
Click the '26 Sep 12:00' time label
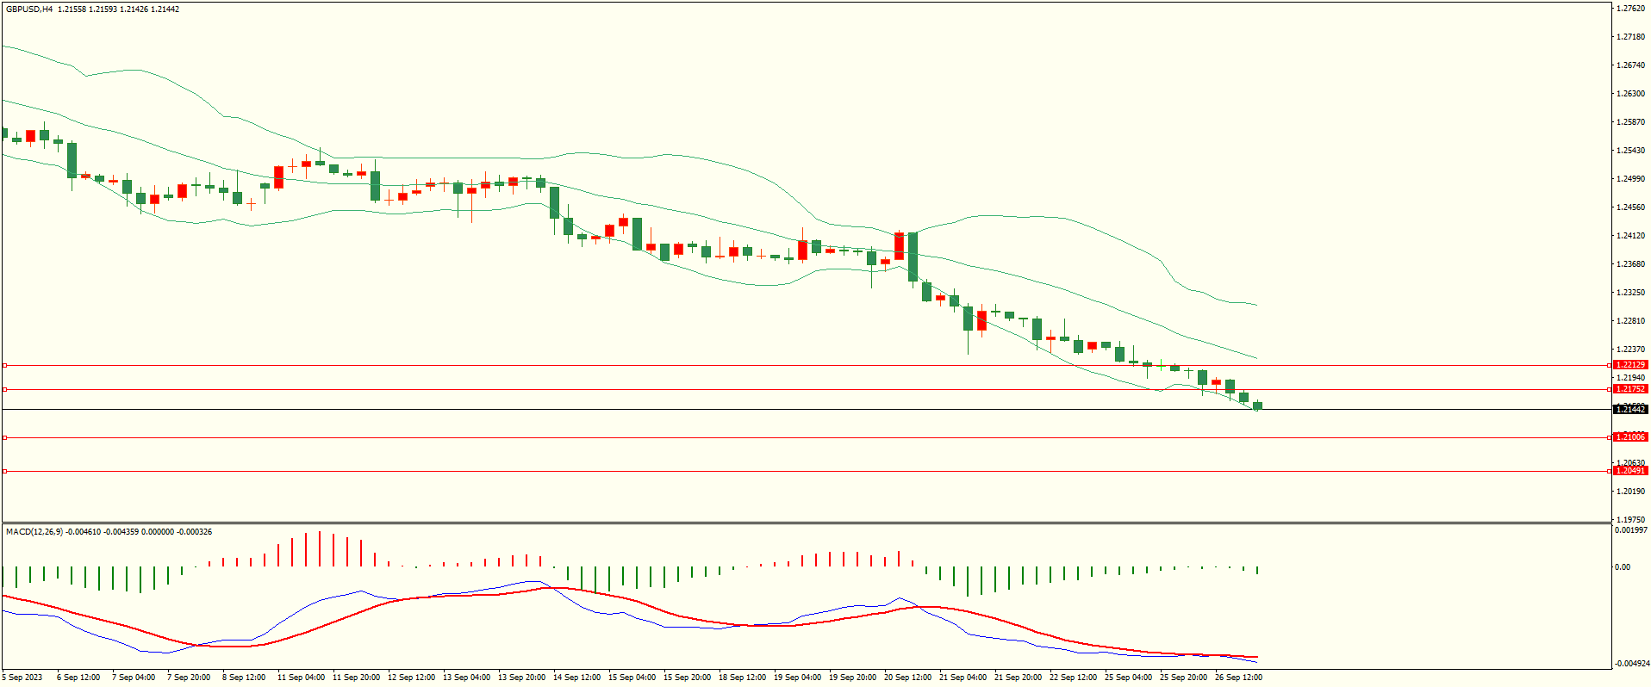(x=1238, y=678)
